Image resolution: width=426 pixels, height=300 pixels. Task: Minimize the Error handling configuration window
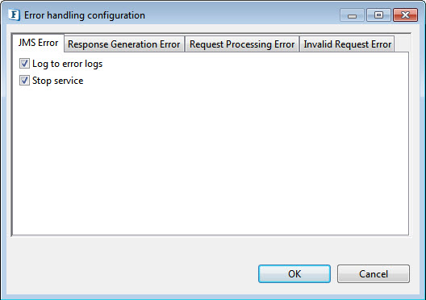(x=352, y=15)
